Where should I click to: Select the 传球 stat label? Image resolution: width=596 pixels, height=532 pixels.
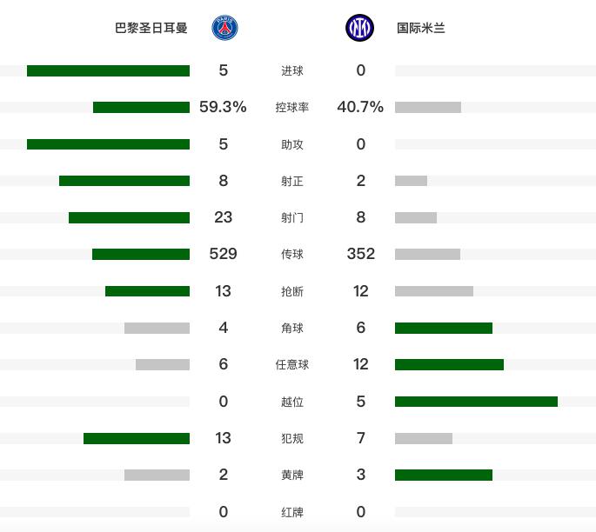pyautogui.click(x=292, y=255)
